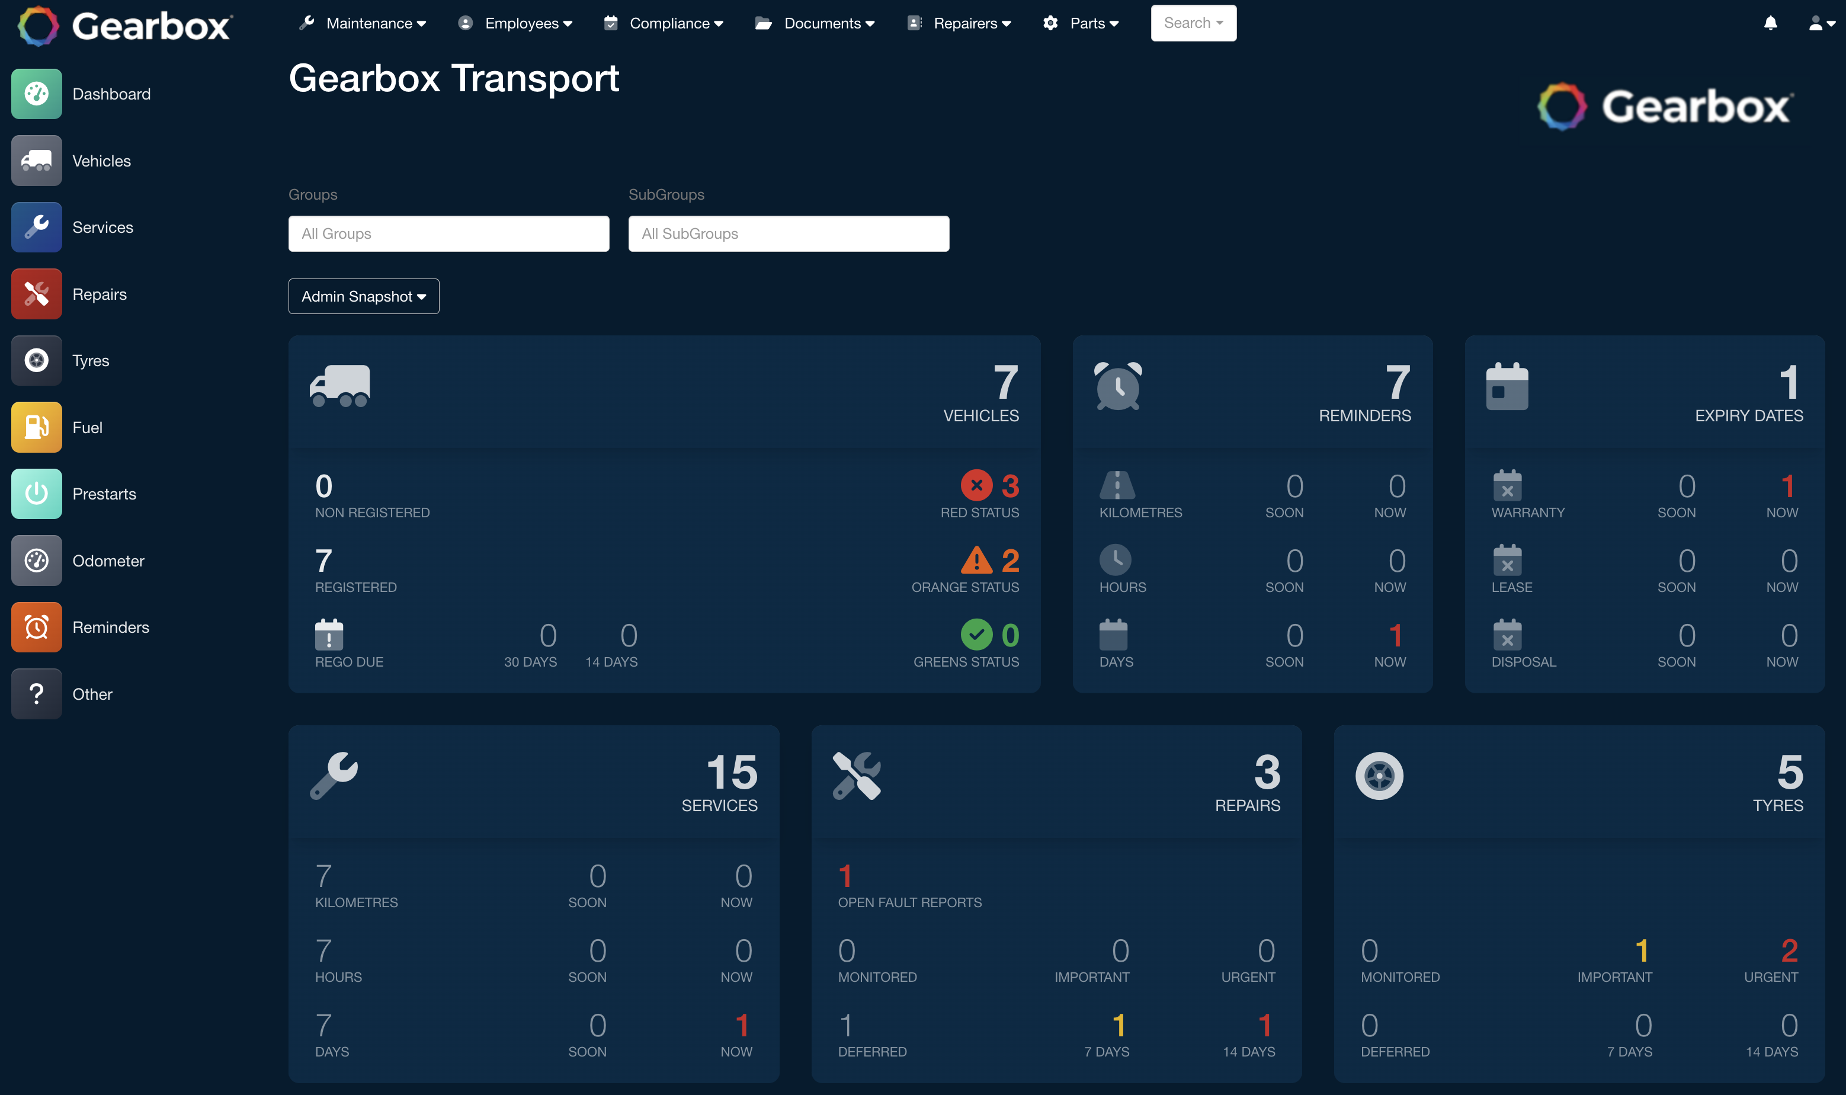Click the All SubGroups filter field
The width and height of the screenshot is (1846, 1095).
(789, 233)
